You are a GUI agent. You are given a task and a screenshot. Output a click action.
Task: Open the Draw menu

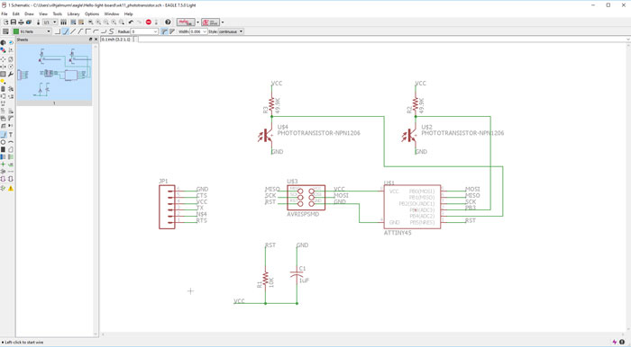click(30, 14)
